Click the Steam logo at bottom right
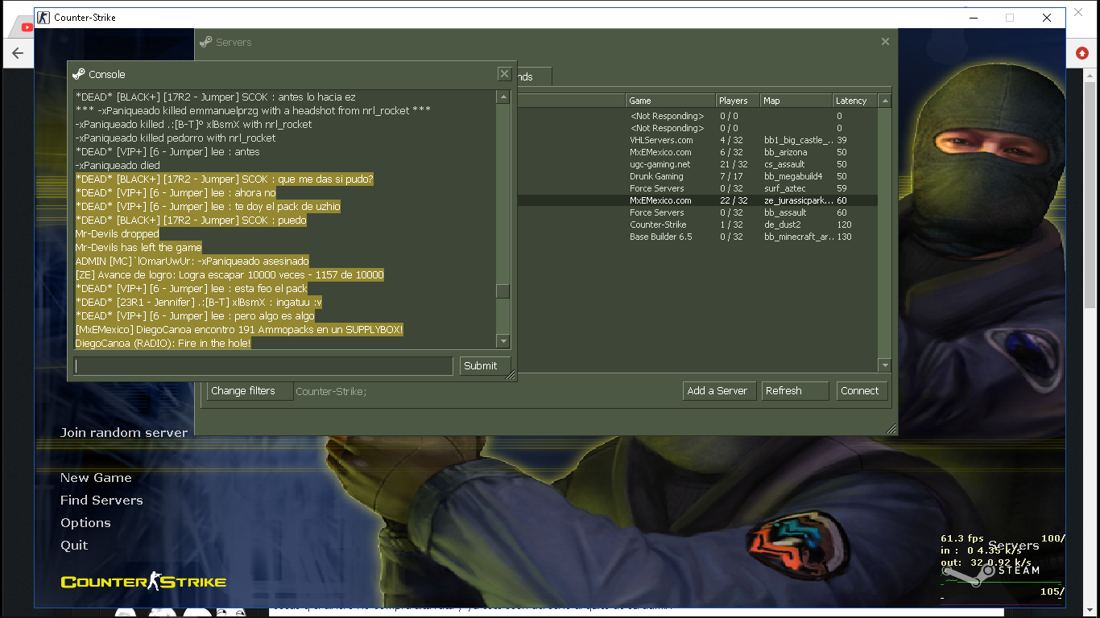Image resolution: width=1100 pixels, height=618 pixels. (990, 574)
